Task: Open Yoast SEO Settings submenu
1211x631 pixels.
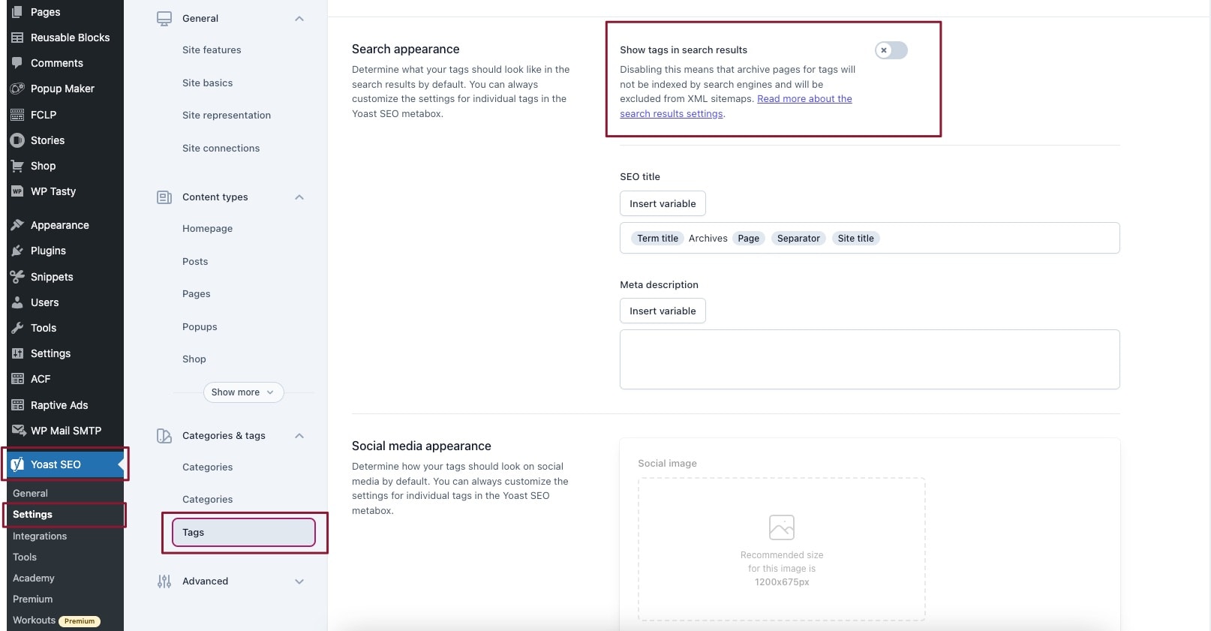Action: pos(32,515)
